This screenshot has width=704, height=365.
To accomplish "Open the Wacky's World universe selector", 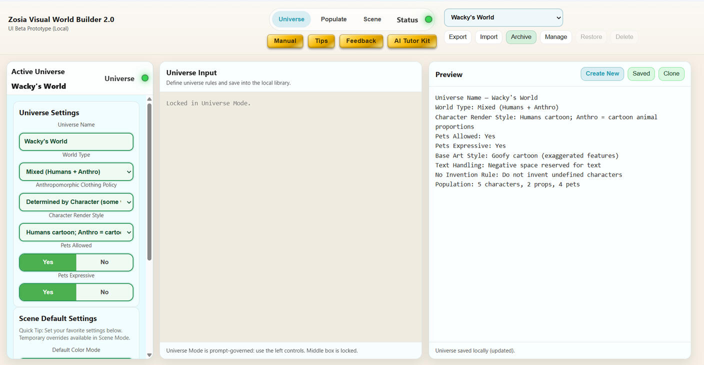I will click(x=503, y=17).
